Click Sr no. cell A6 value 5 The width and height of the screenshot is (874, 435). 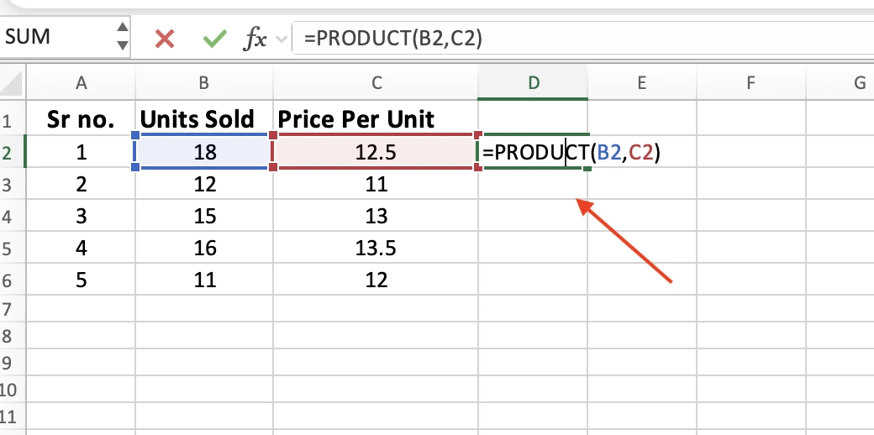tap(82, 279)
